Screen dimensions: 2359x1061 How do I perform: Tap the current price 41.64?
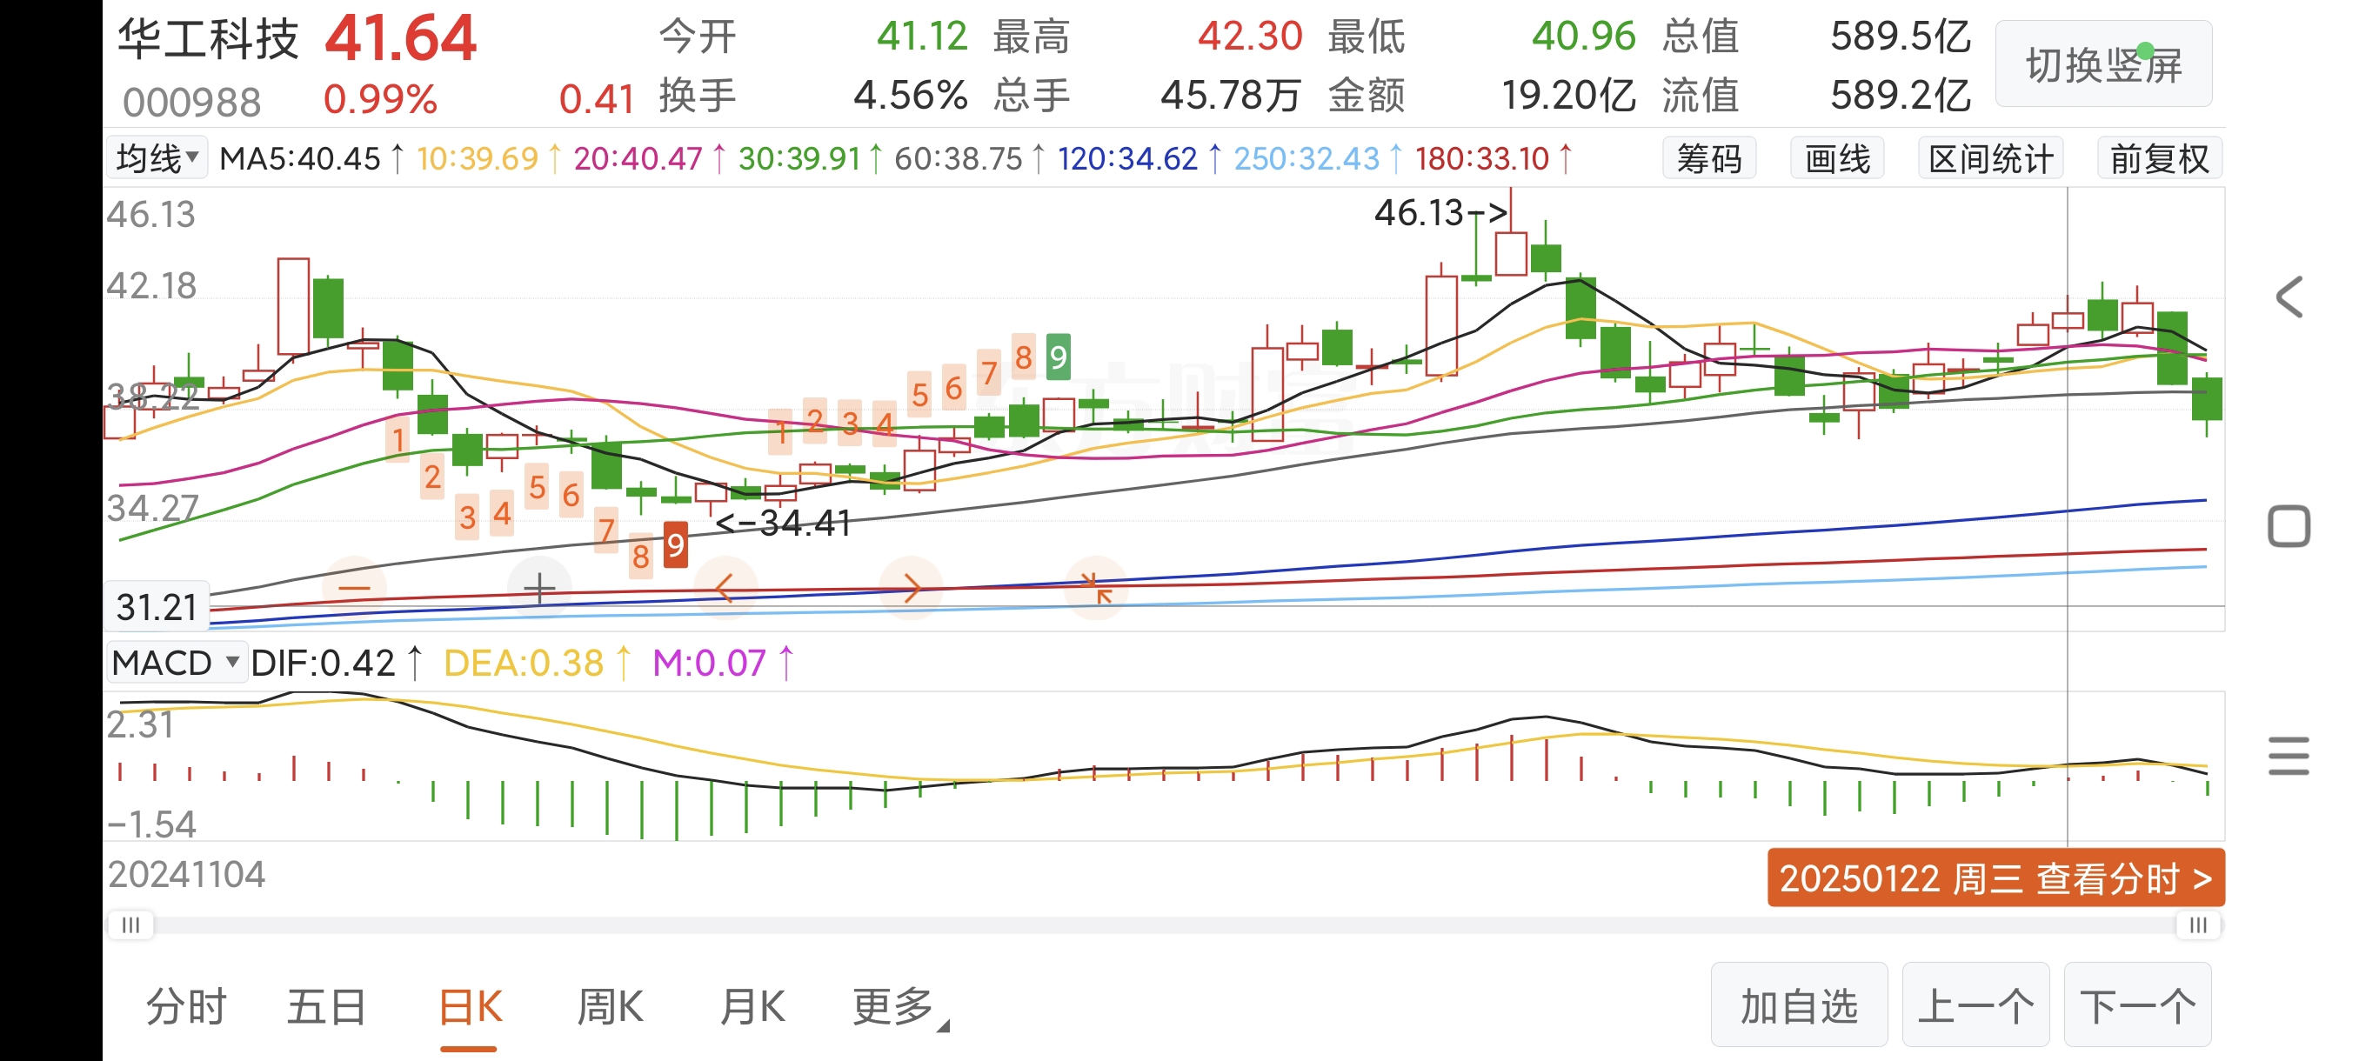[x=400, y=38]
